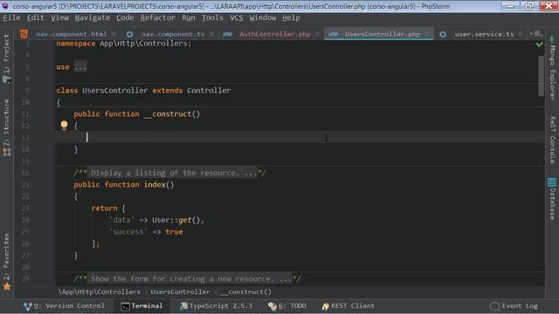Open the Terminal tool window
The height and width of the screenshot is (314, 559).
pyautogui.click(x=141, y=306)
